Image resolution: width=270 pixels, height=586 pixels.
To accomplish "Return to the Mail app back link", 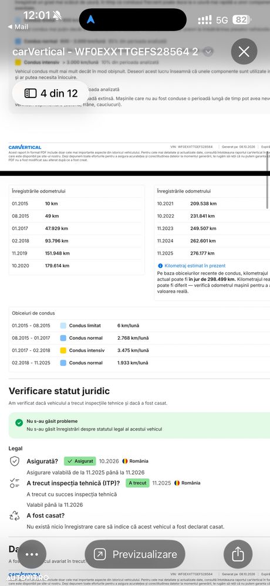I will pos(18,27).
